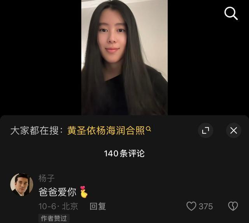Screen dimensions: 249x223
Task: Tap the like count 375
Action: tap(206, 206)
